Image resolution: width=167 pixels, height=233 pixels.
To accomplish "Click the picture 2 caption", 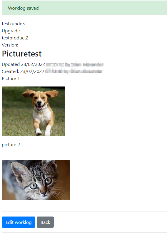I will tap(11, 145).
